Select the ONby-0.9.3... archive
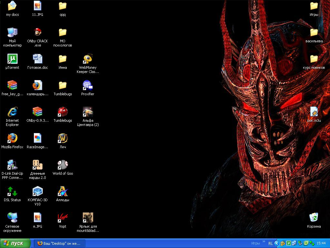 tap(37, 112)
